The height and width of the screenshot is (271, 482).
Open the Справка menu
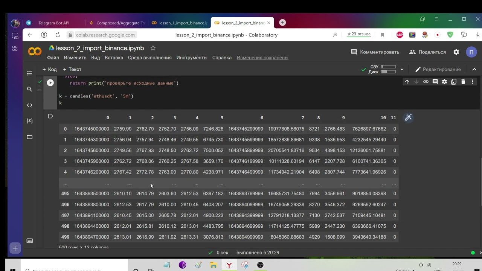(222, 58)
